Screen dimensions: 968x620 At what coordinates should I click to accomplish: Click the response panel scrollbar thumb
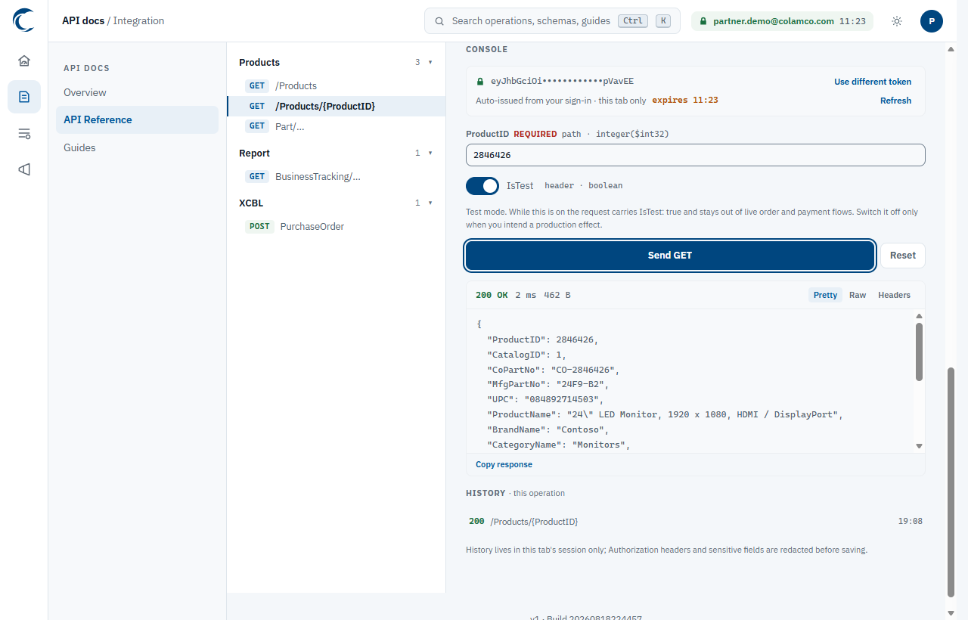[919, 352]
